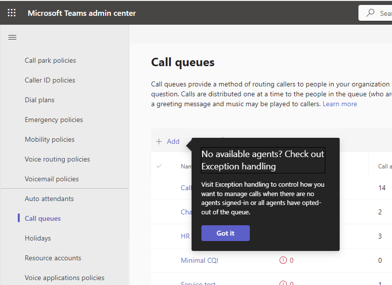The image size is (392, 285).
Task: Click the Call queues page heading
Action: pos(183,62)
